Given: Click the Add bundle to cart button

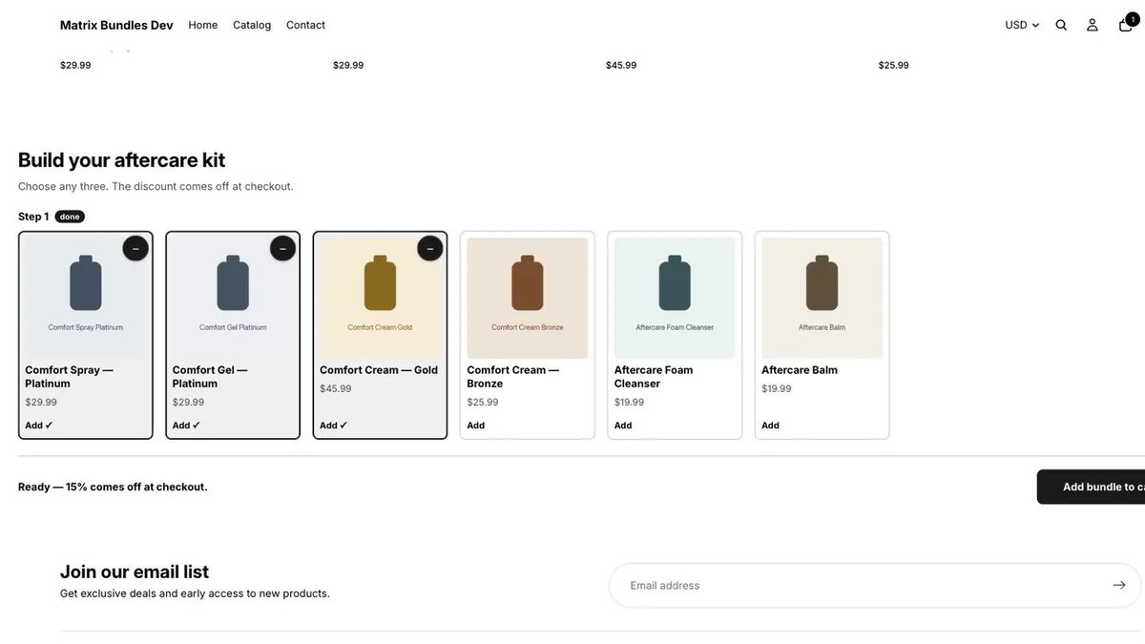Looking at the screenshot, I should click(1092, 487).
